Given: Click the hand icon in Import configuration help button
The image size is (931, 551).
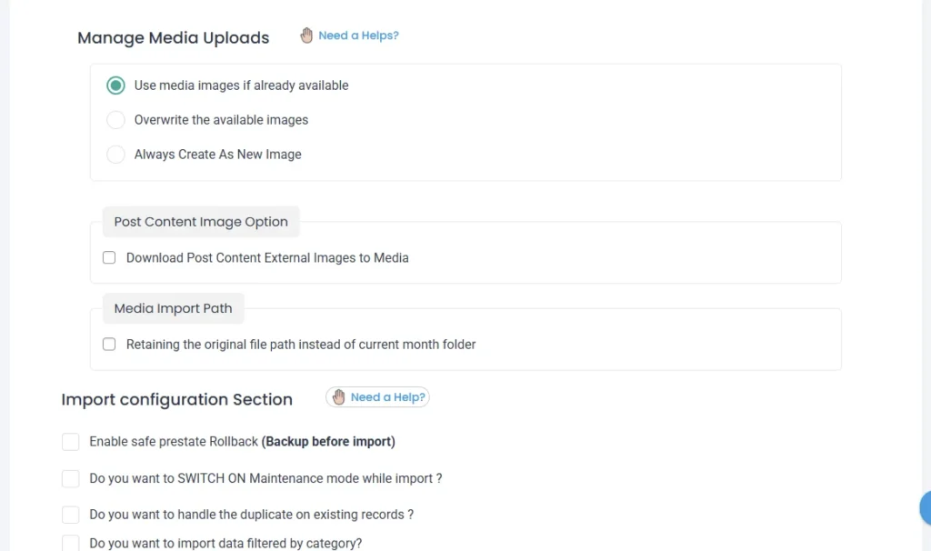Looking at the screenshot, I should pyautogui.click(x=339, y=397).
